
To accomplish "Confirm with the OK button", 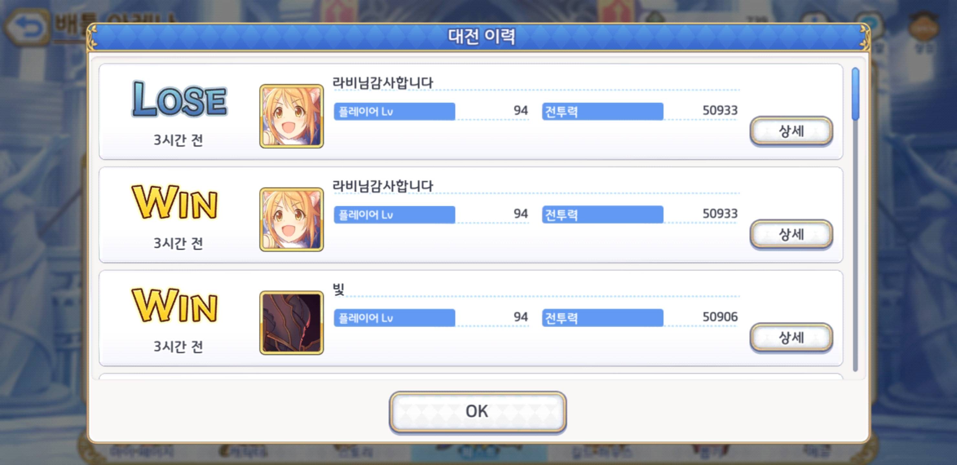I will 478,411.
